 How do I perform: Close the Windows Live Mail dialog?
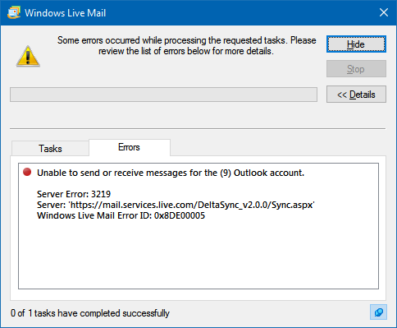(x=384, y=12)
